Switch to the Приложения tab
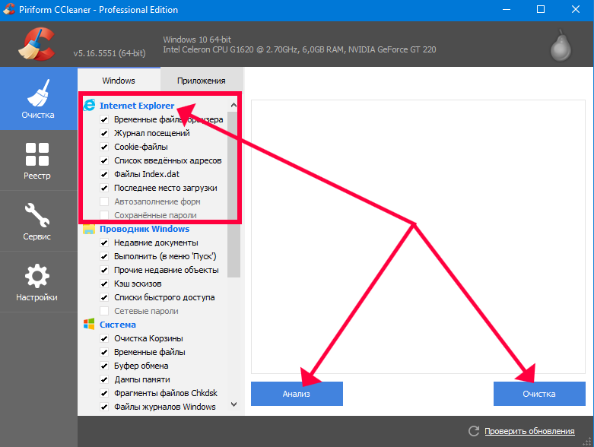This screenshot has width=594, height=447. [x=201, y=81]
